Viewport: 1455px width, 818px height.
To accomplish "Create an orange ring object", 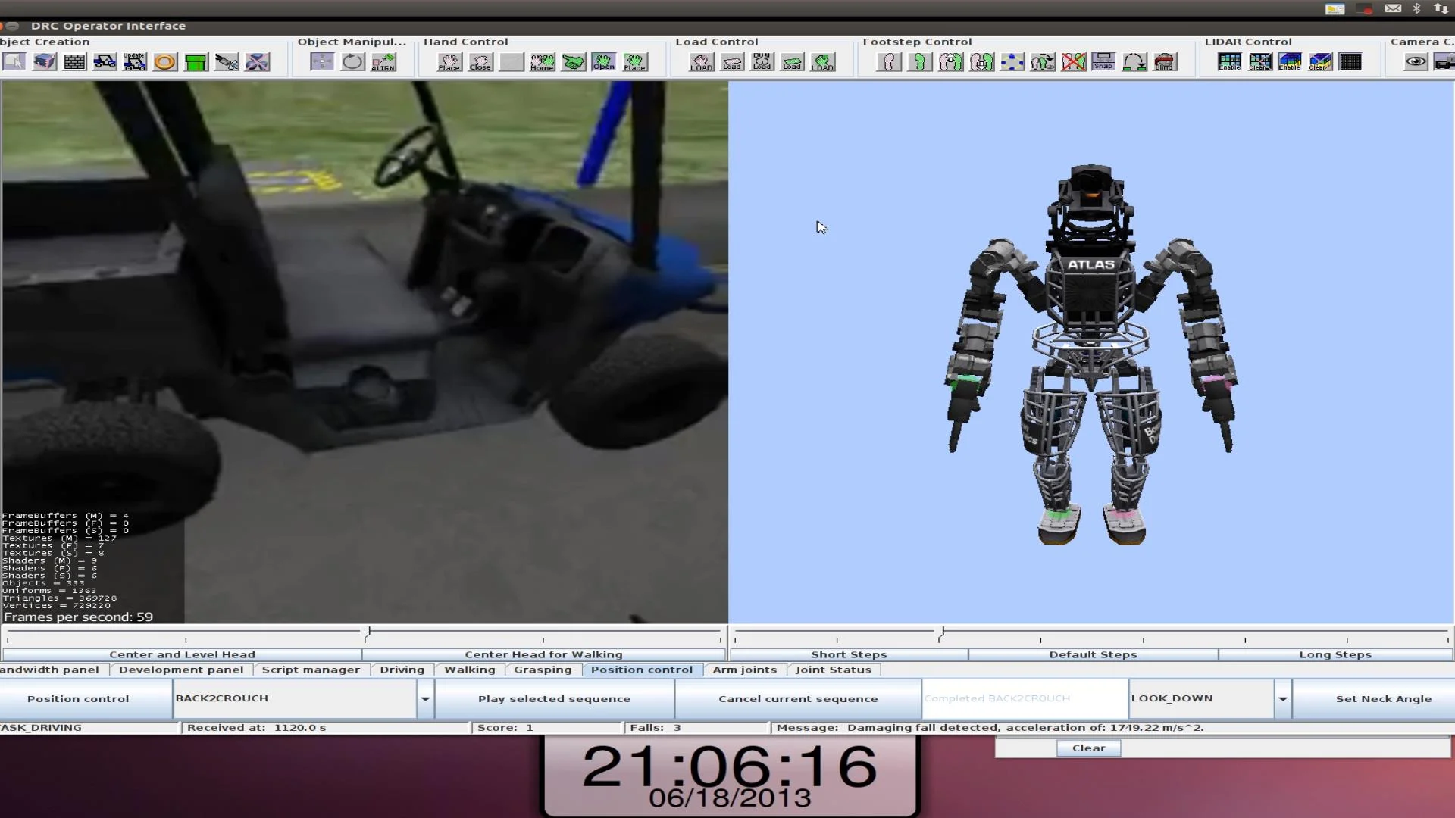I will (x=164, y=61).
